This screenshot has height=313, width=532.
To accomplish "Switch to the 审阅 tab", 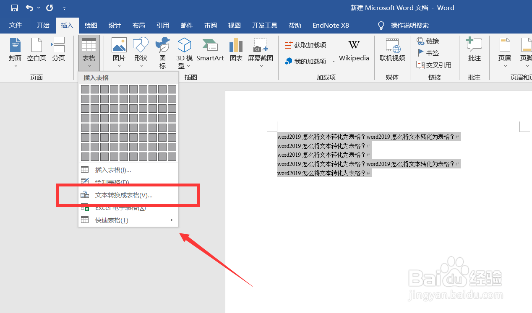I will [x=210, y=25].
